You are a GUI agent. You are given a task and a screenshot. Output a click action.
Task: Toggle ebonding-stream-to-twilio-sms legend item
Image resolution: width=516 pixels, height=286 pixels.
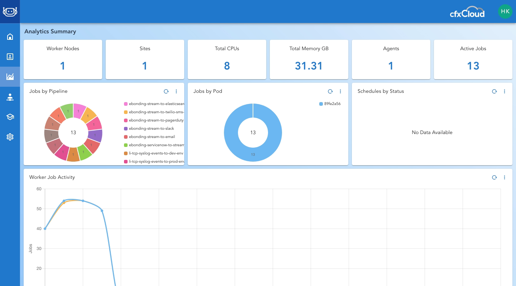pyautogui.click(x=154, y=112)
